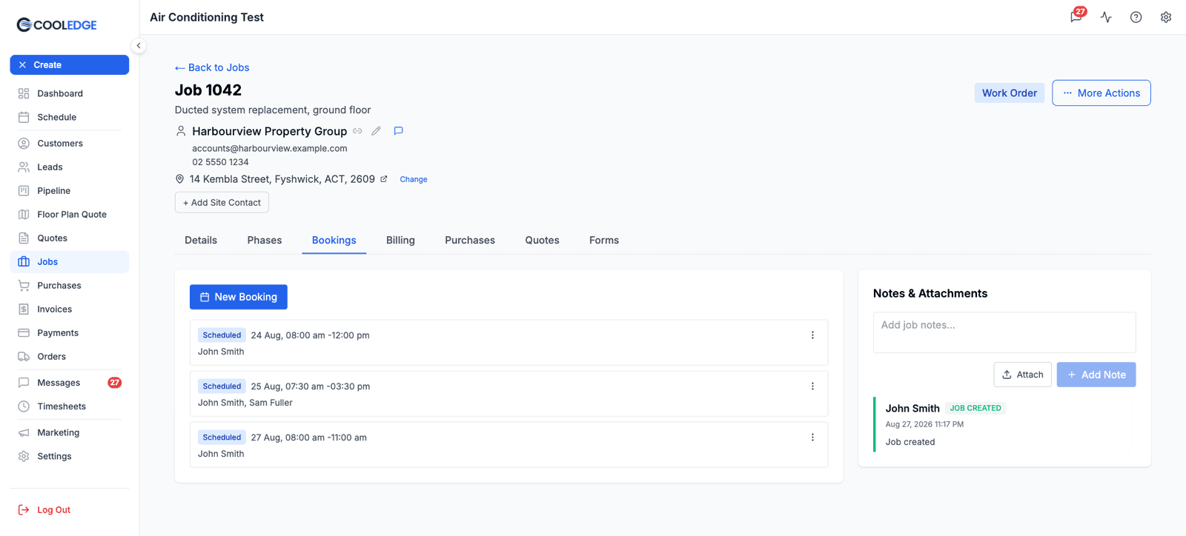The width and height of the screenshot is (1186, 536).
Task: Change the job address
Action: pyautogui.click(x=414, y=179)
